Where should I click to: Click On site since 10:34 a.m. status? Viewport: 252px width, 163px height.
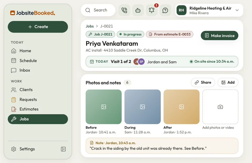click(x=212, y=62)
